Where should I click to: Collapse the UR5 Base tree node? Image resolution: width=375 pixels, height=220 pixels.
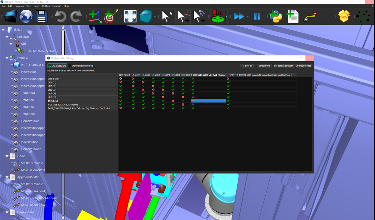(7, 37)
